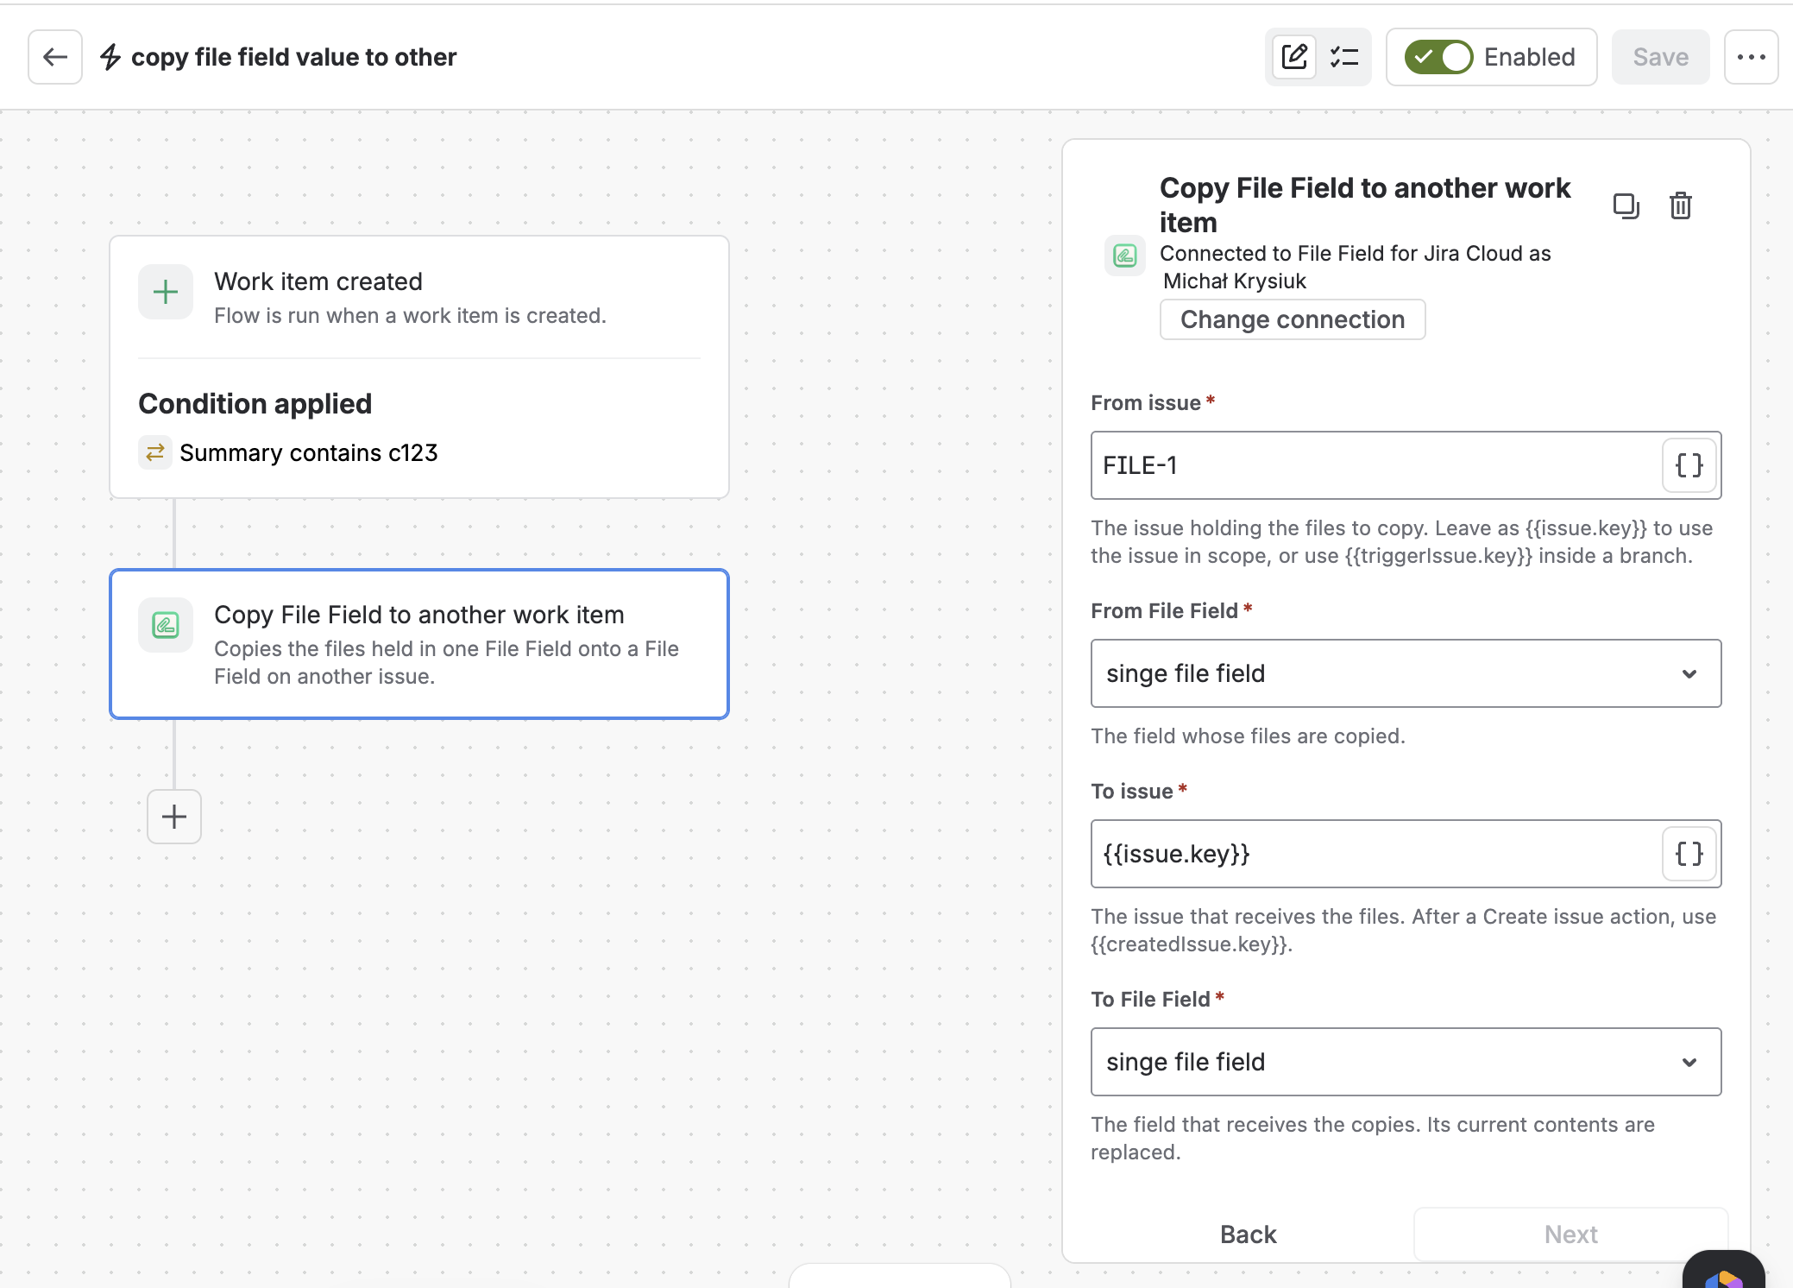This screenshot has width=1793, height=1288.
Task: Open the assistant widget at bottom right
Action: click(1723, 1271)
